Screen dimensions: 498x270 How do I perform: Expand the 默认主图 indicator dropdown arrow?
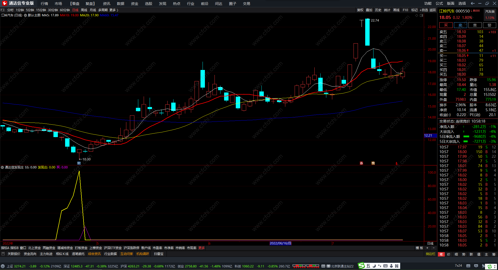coord(25,15)
